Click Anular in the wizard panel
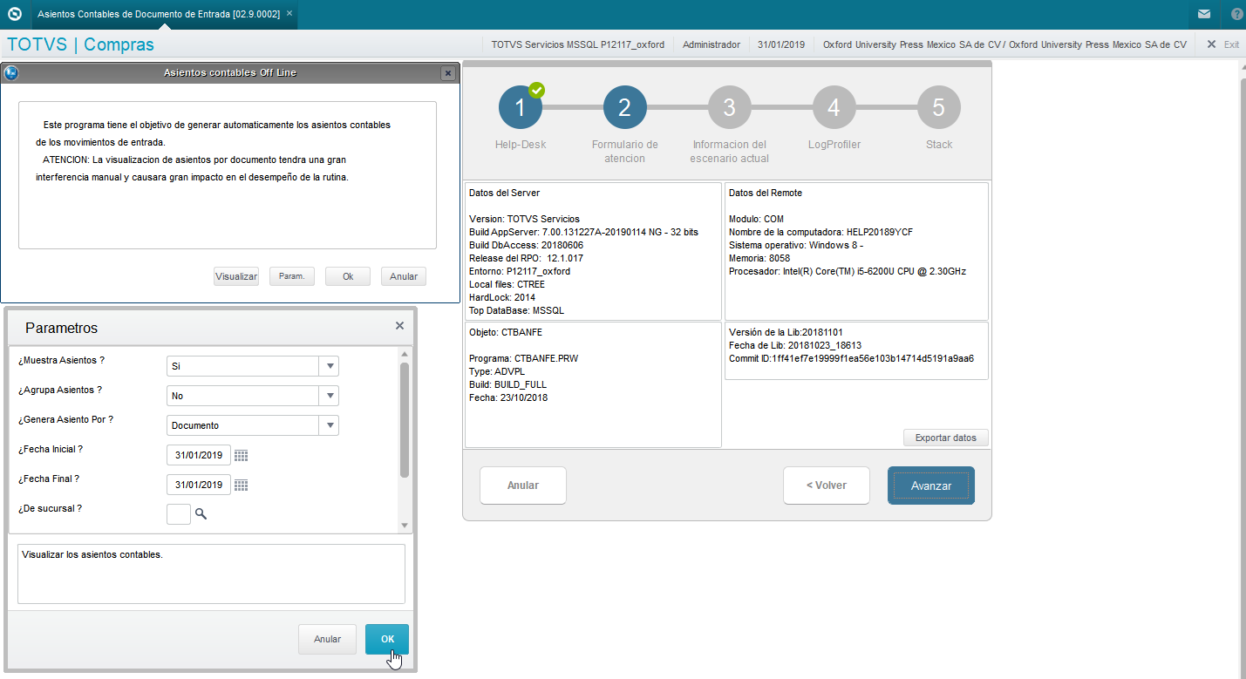Image resolution: width=1246 pixels, height=679 pixels. point(523,485)
